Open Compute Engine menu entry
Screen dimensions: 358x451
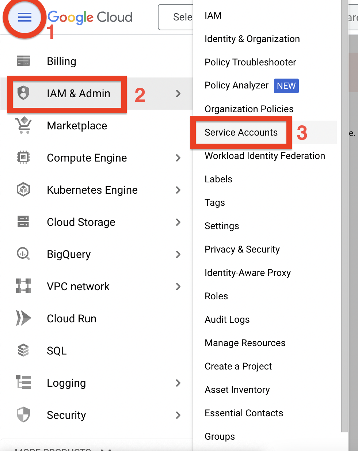click(x=87, y=158)
